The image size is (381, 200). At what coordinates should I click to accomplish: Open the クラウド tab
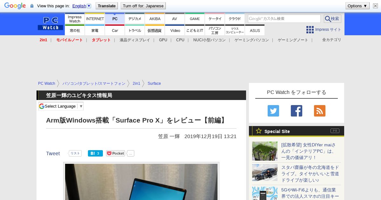(x=235, y=19)
